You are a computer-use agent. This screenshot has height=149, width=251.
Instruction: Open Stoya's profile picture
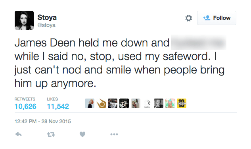tap(24, 20)
